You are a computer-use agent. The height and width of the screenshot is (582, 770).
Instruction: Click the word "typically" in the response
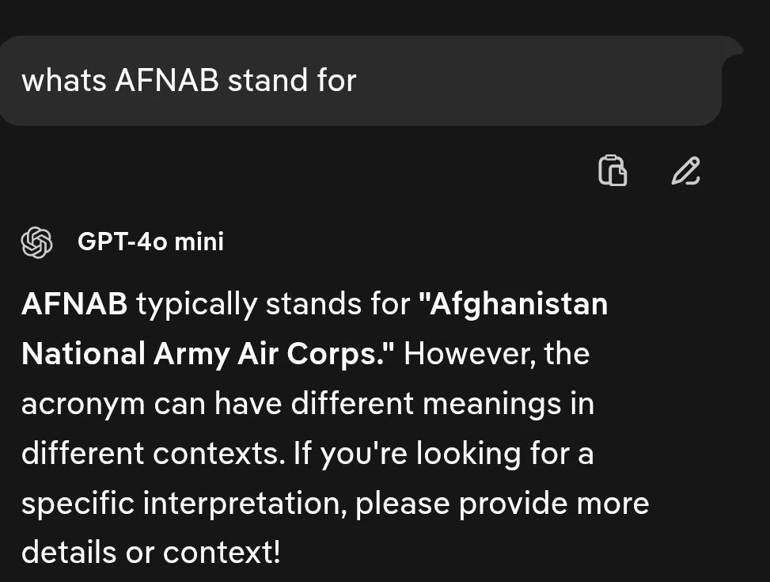(196, 304)
